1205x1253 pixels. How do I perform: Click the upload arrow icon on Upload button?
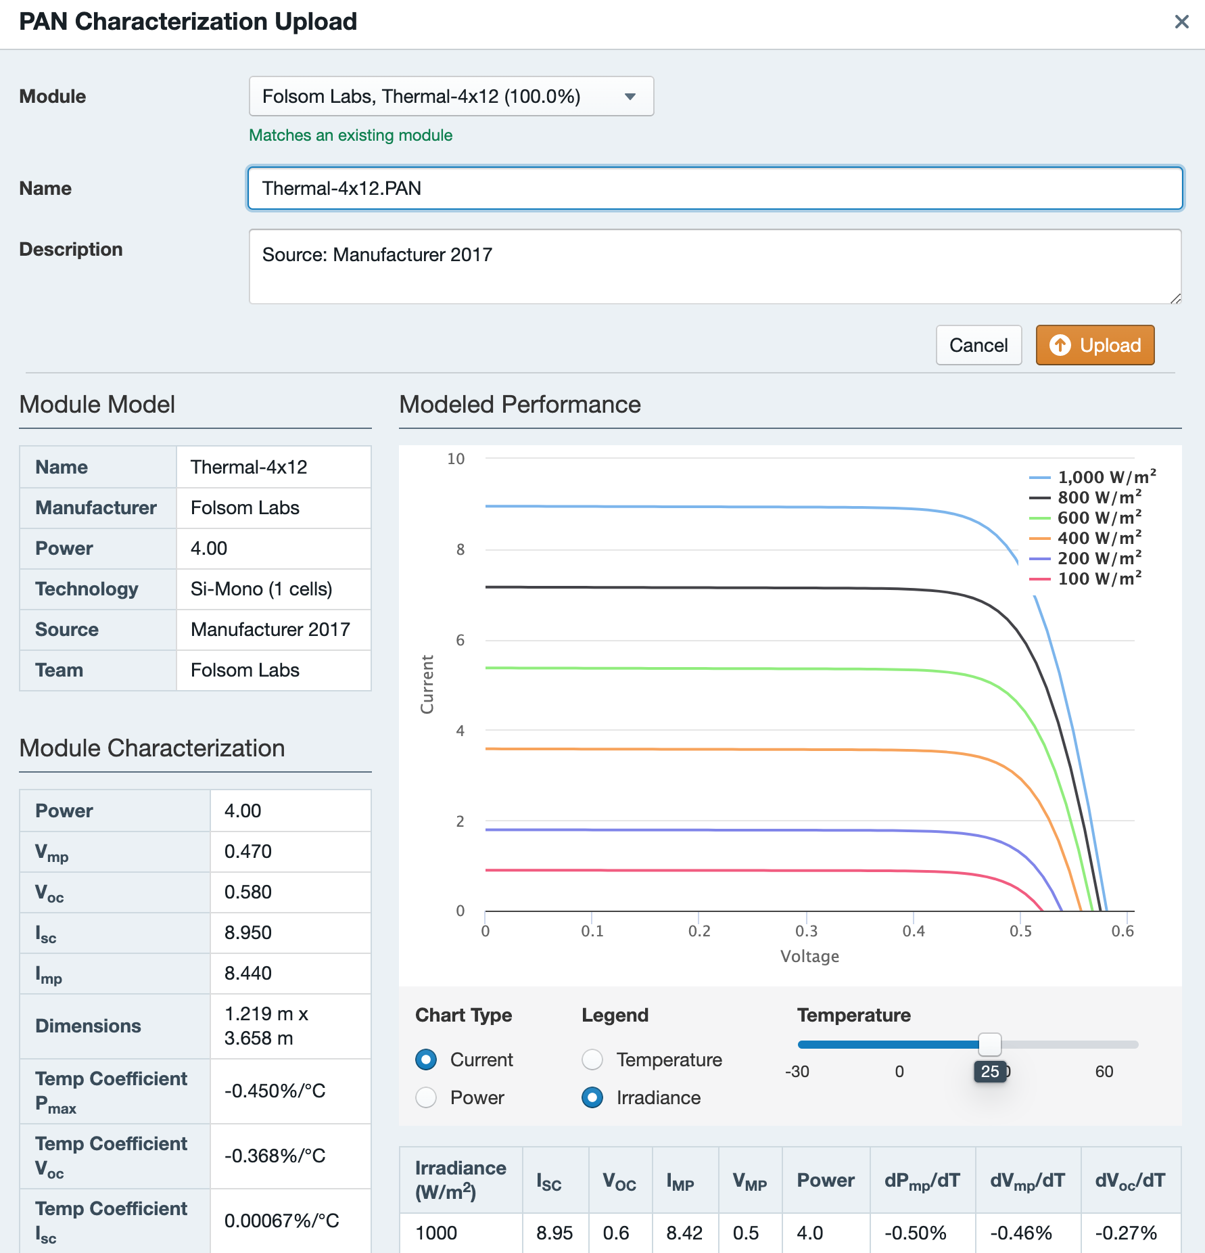click(x=1060, y=345)
